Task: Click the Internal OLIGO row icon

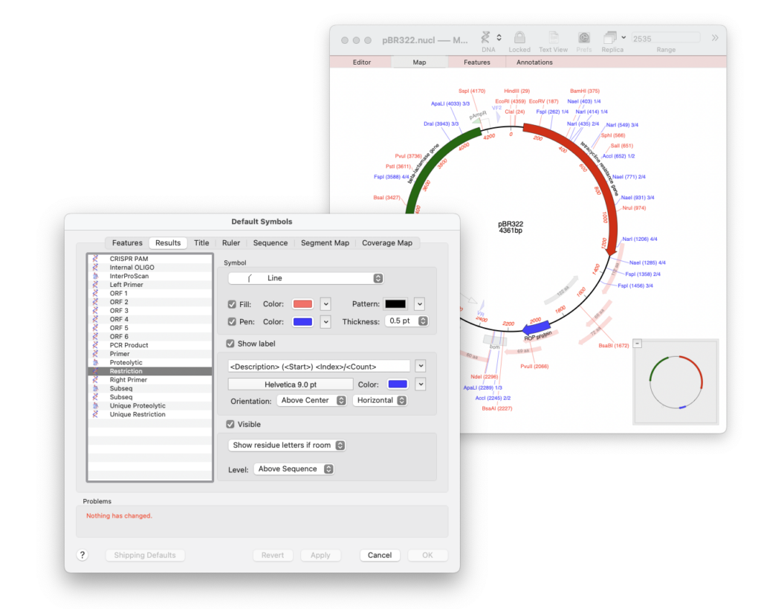Action: tap(96, 267)
